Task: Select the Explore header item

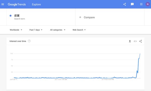Action: click(x=36, y=5)
